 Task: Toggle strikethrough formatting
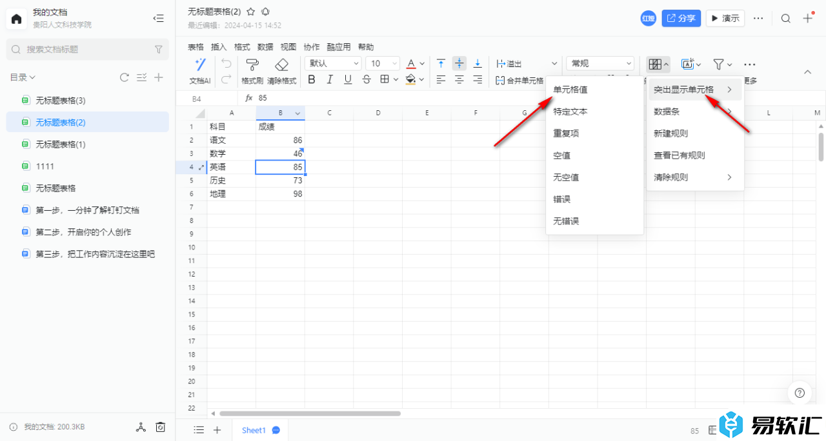point(367,79)
